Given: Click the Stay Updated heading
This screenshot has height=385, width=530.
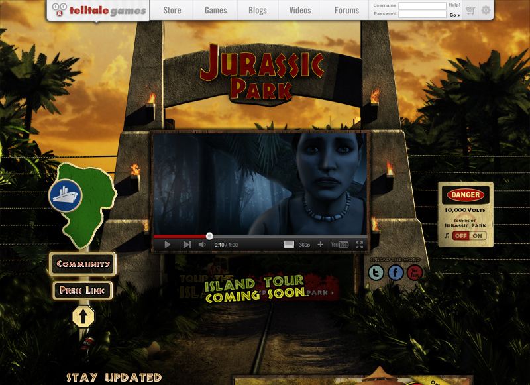Looking at the screenshot, I should click(114, 378).
